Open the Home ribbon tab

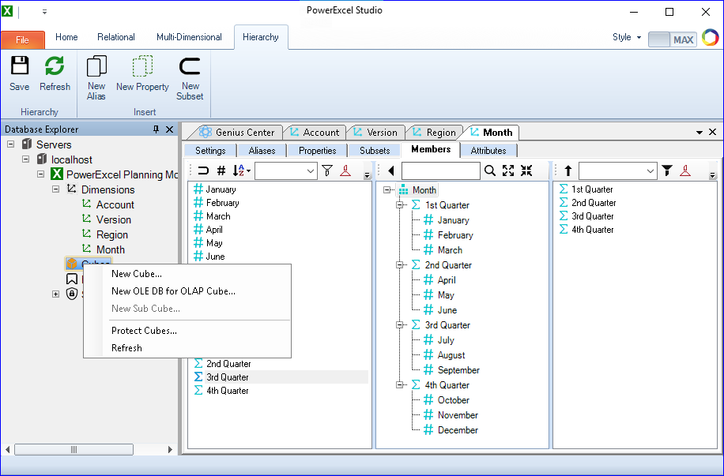point(66,37)
